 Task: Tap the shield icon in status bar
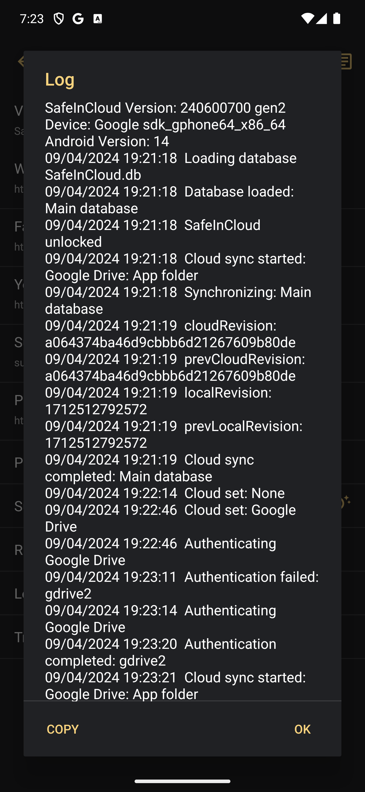(58, 19)
